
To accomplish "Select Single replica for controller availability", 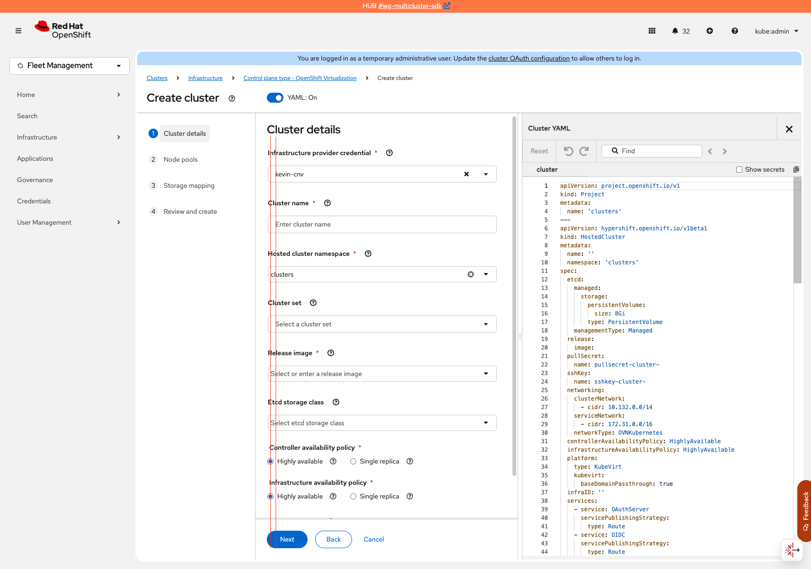I will pyautogui.click(x=353, y=461).
